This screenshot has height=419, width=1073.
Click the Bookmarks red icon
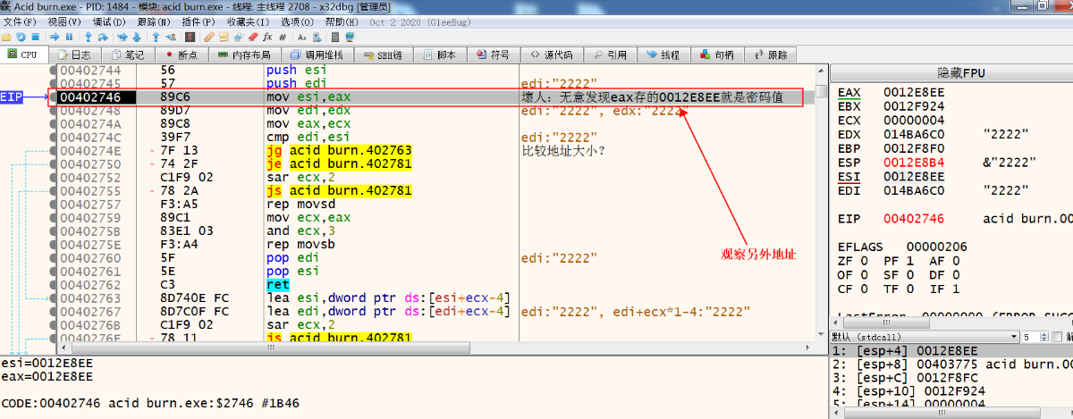tap(253, 37)
